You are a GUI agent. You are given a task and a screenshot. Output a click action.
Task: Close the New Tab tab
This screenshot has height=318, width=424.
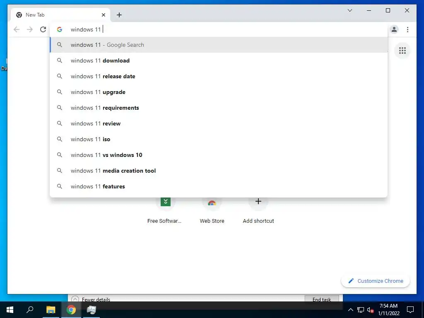click(103, 15)
